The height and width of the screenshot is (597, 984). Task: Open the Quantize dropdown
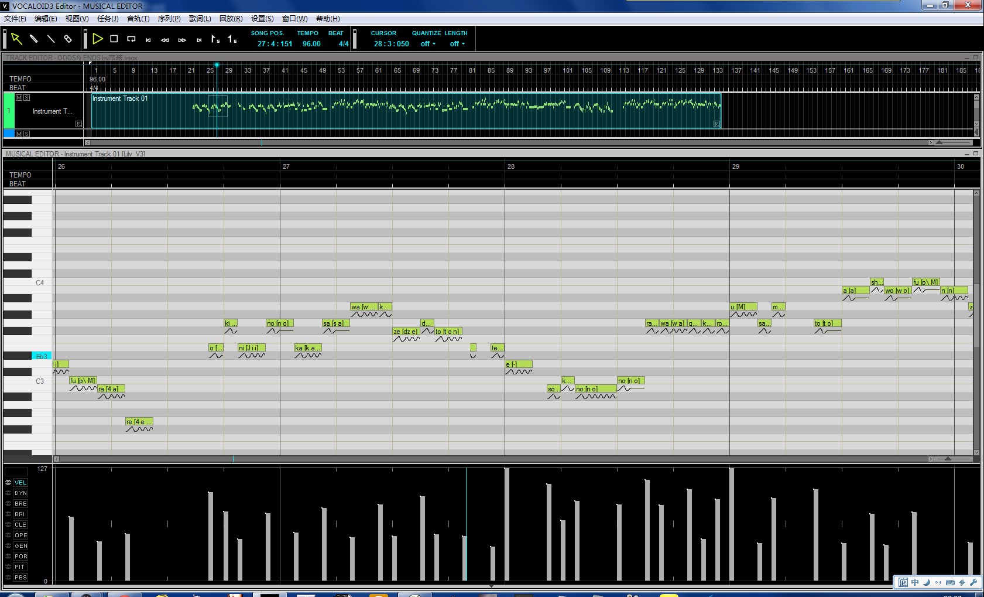coord(428,44)
